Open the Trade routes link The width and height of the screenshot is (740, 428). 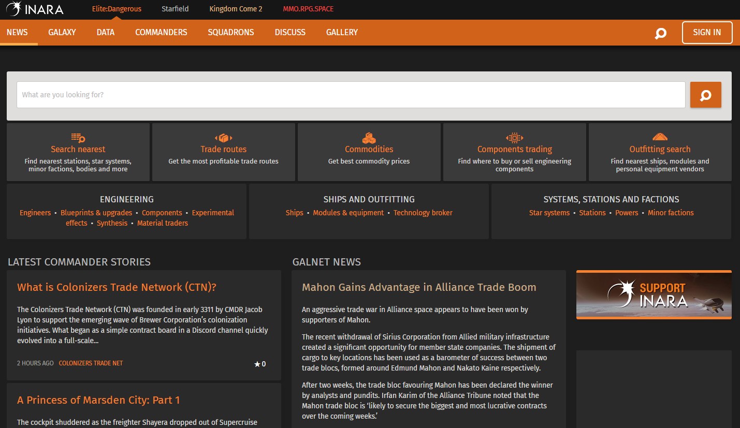[224, 149]
